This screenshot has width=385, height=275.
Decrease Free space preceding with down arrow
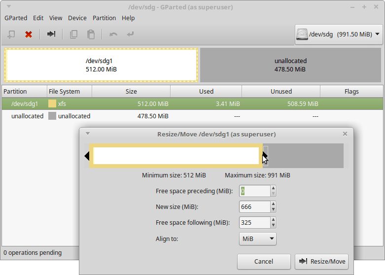click(x=273, y=194)
